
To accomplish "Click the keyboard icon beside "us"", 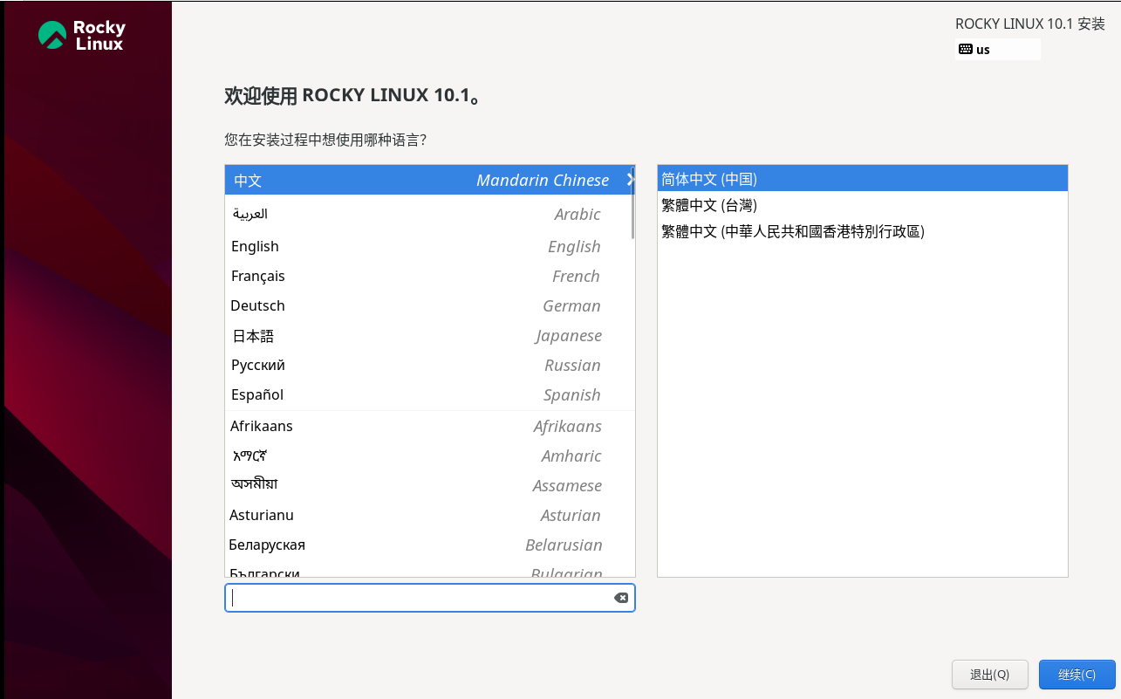I will coord(965,49).
